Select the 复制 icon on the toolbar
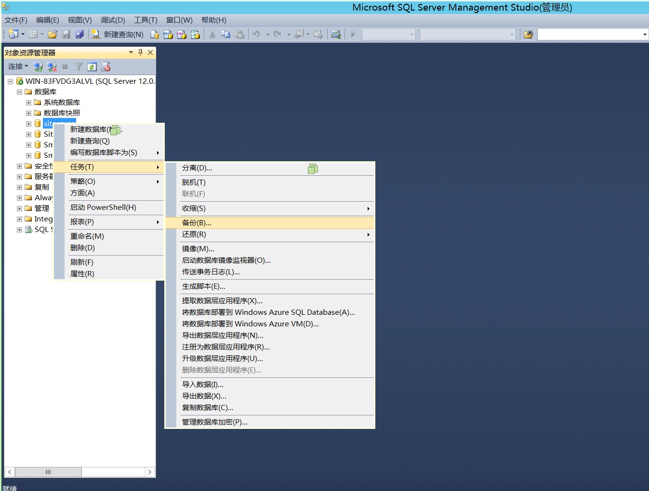The height and width of the screenshot is (491, 649). pos(225,34)
